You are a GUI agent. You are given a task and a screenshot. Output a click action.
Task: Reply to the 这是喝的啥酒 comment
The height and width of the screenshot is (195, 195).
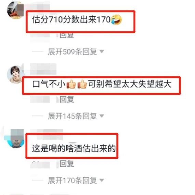coord(67,164)
